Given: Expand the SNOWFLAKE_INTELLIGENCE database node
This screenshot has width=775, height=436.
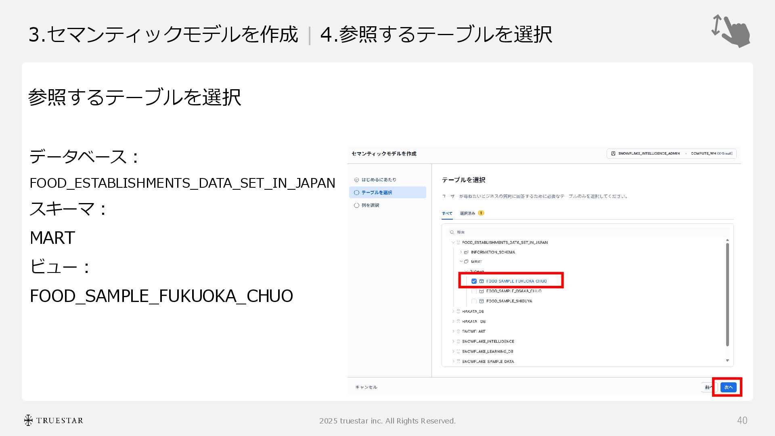Looking at the screenshot, I should pyautogui.click(x=453, y=342).
